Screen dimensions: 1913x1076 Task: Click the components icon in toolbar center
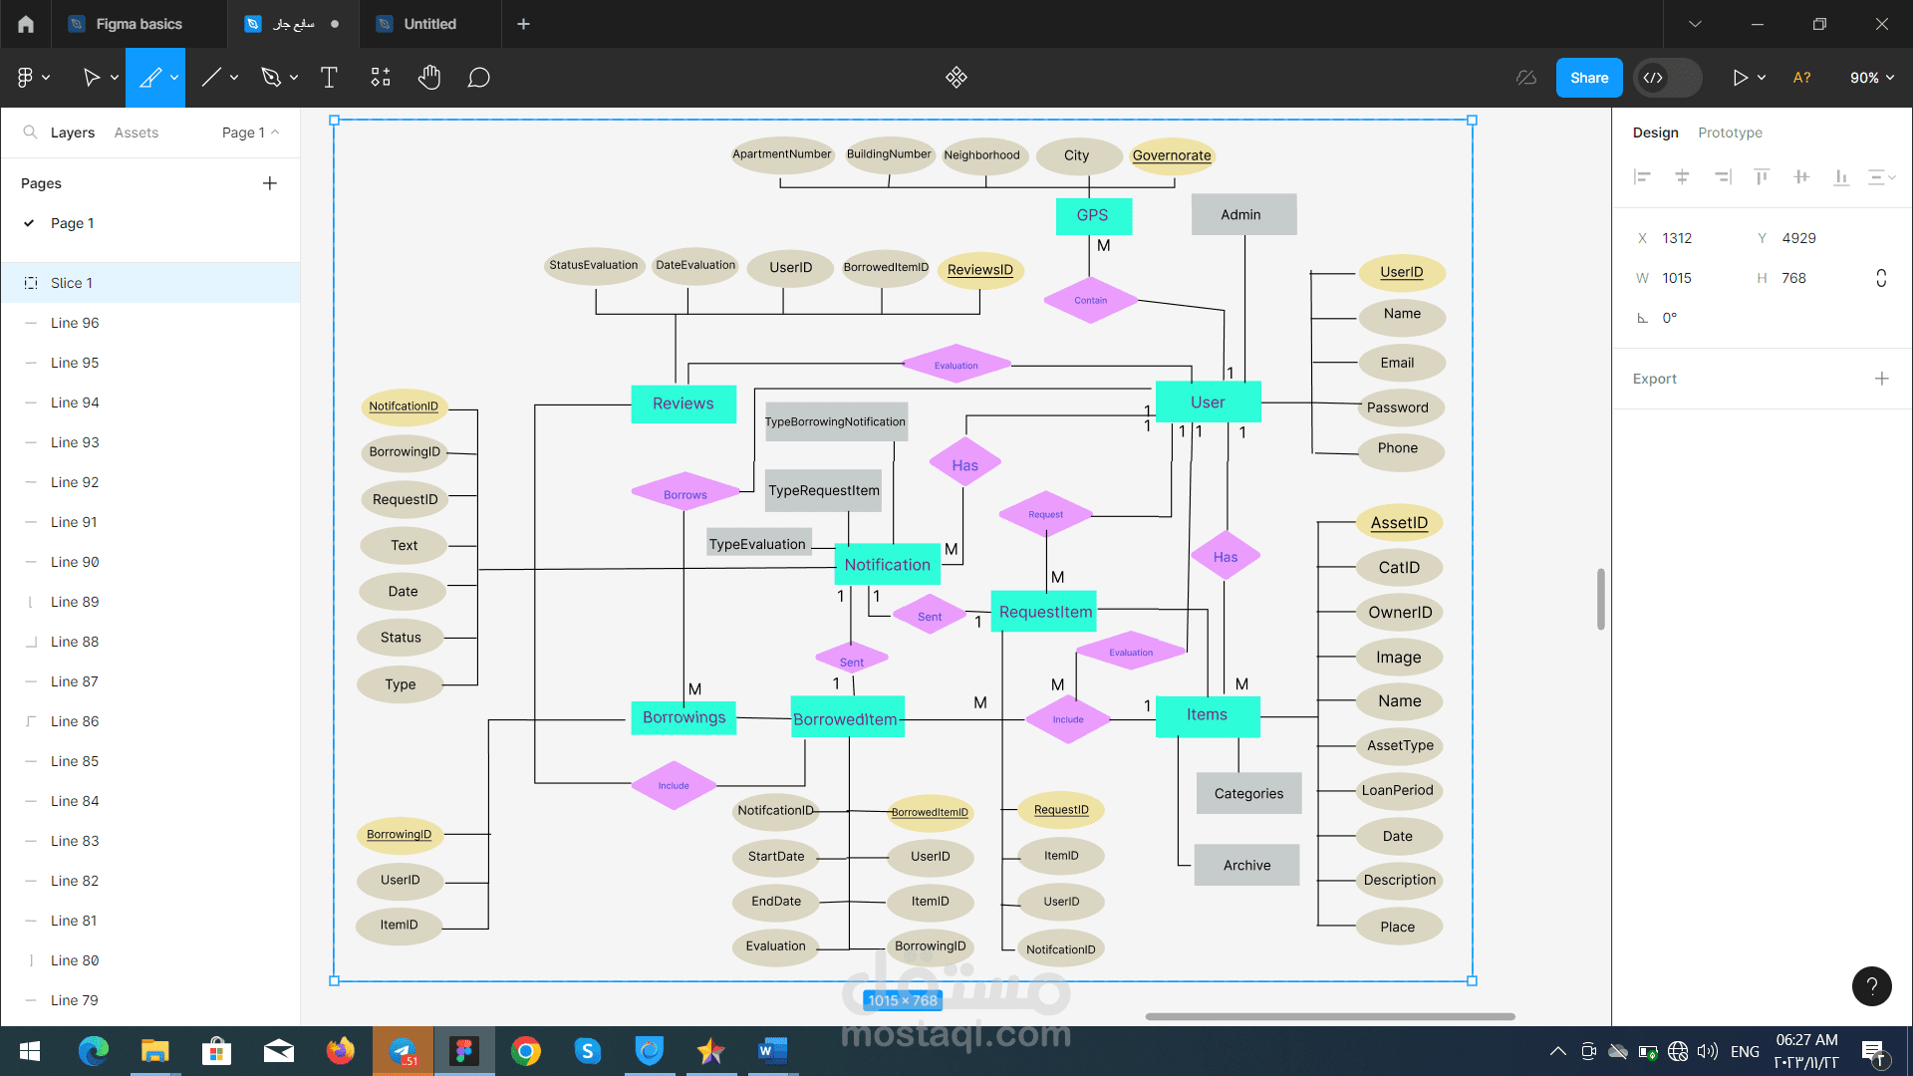click(956, 78)
